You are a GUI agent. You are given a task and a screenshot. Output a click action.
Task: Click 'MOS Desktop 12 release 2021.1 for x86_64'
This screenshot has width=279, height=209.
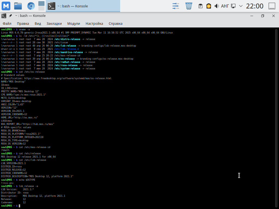[x=28, y=157]
